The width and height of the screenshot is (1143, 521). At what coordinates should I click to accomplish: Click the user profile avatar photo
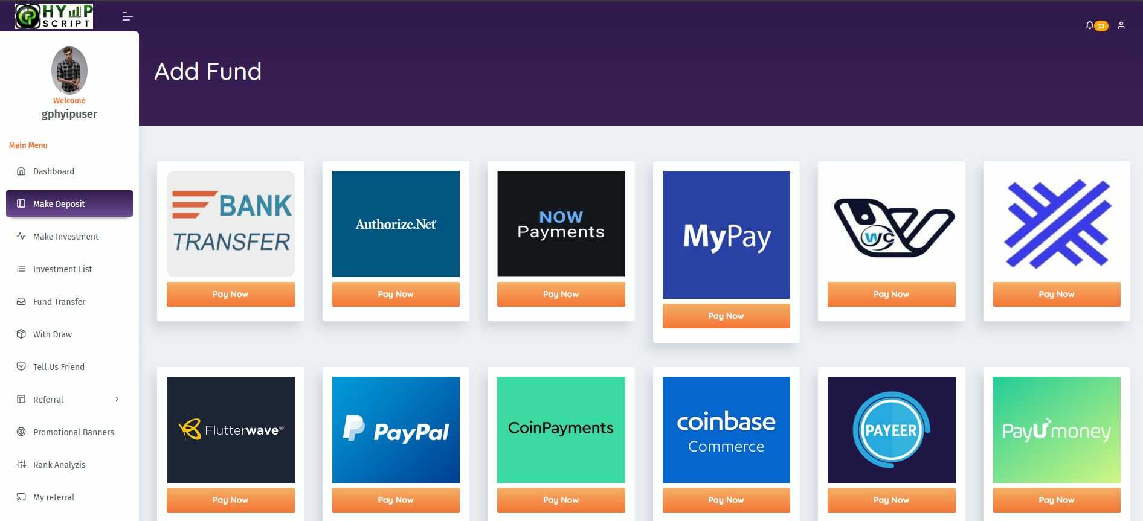69,70
